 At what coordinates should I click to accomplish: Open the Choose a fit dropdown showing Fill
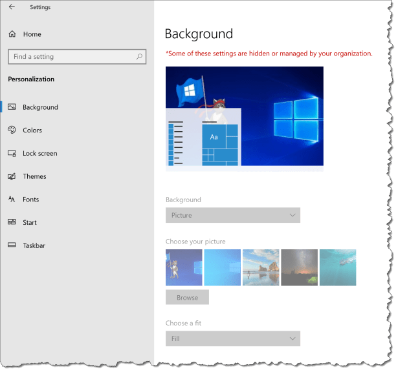(x=233, y=338)
